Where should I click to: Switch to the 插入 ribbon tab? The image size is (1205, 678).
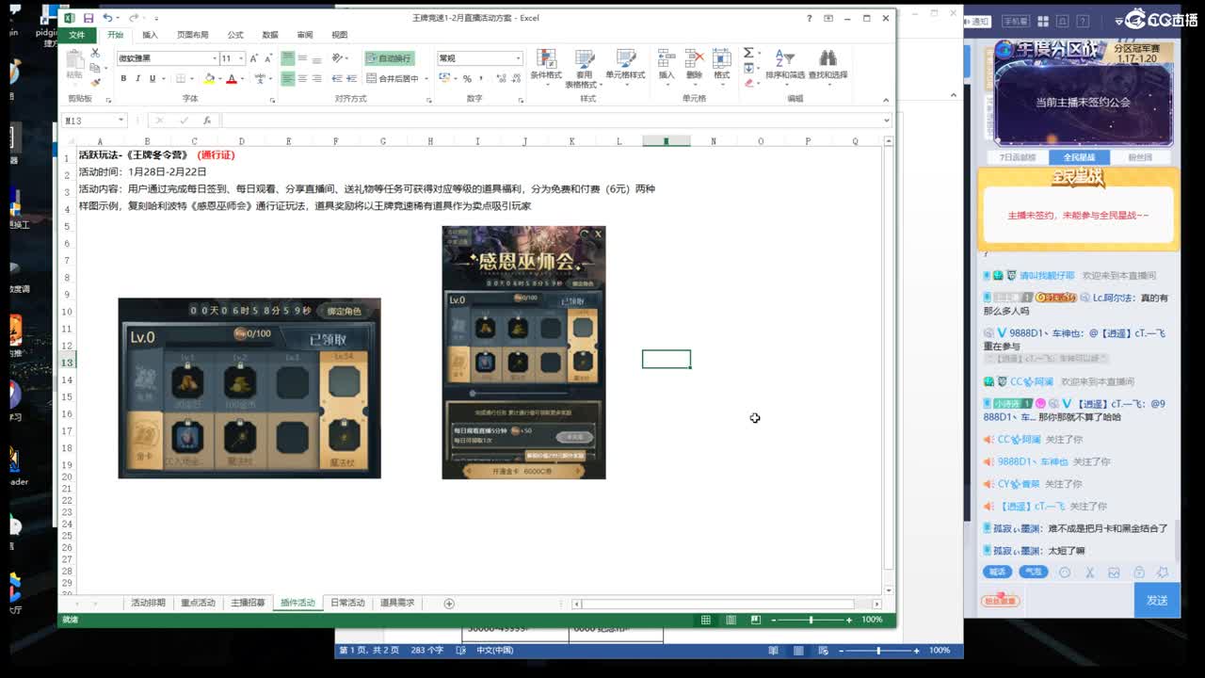click(150, 35)
